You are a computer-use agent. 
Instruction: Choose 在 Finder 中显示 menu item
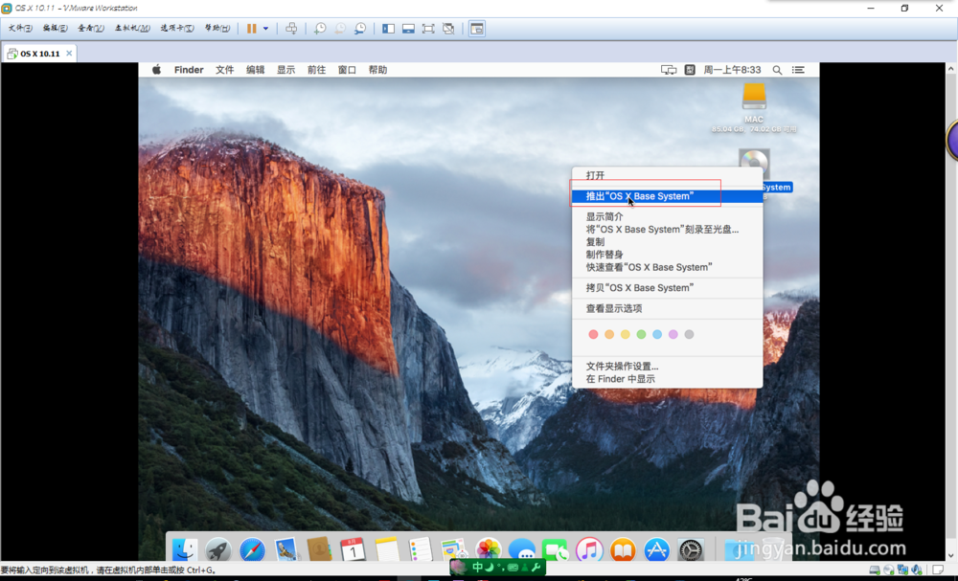tap(667, 379)
